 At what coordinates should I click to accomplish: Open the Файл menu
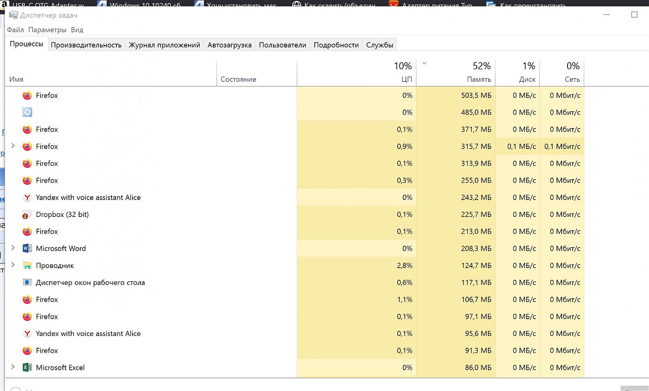[x=15, y=30]
